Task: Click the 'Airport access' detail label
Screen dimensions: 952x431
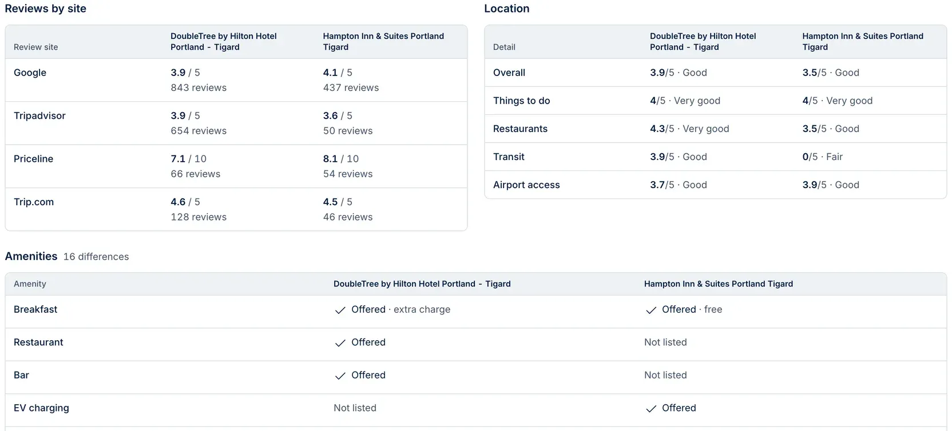Action: tap(526, 185)
